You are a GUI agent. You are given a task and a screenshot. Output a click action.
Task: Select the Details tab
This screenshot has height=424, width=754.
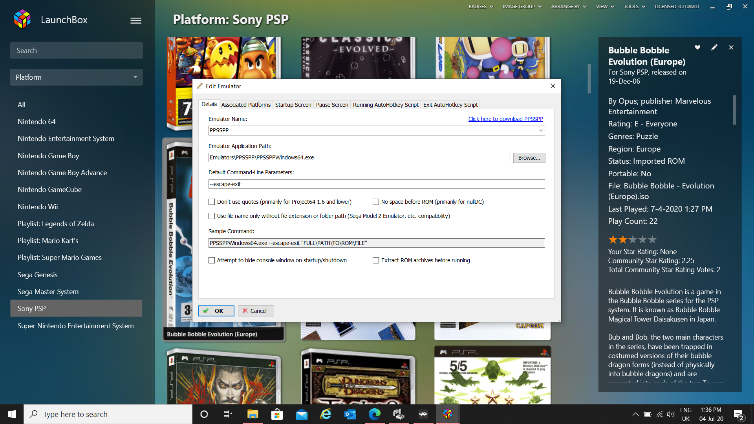point(209,104)
